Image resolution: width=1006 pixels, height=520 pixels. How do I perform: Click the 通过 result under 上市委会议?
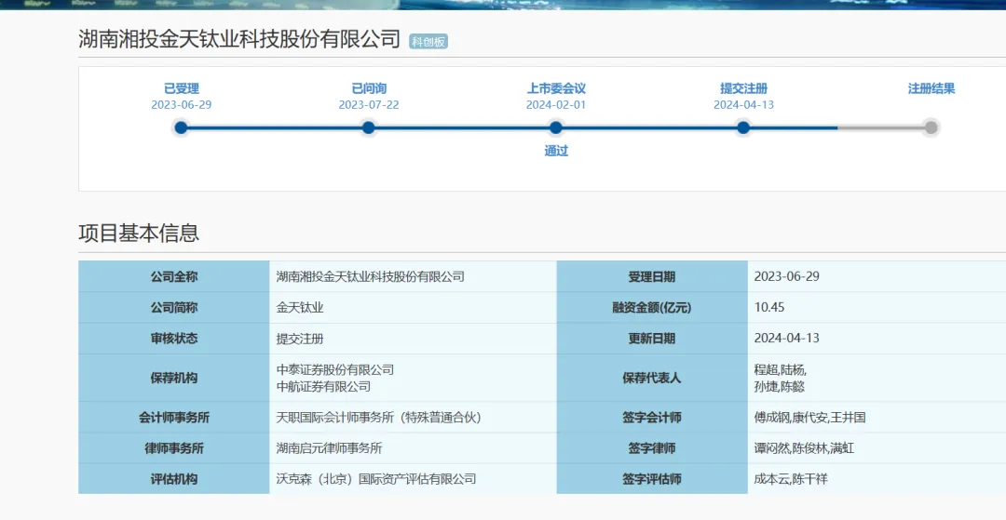(556, 151)
